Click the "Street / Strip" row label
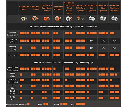Screen dimensions: 127x107 point(12,75)
